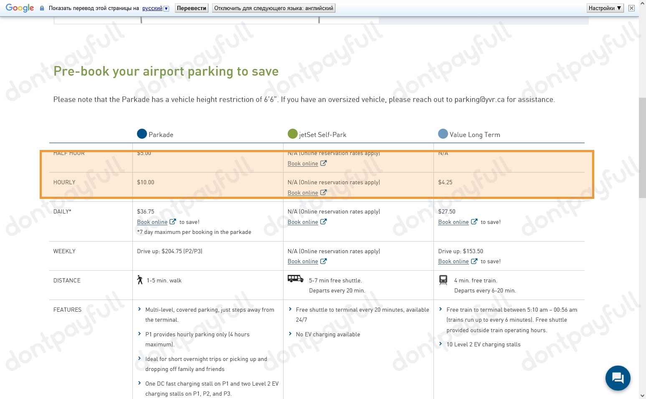Click Отключить для следующего языка: английский
This screenshot has width=646, height=399.
(273, 8)
